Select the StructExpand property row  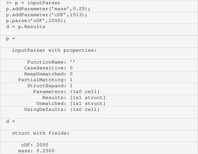click(x=50, y=86)
